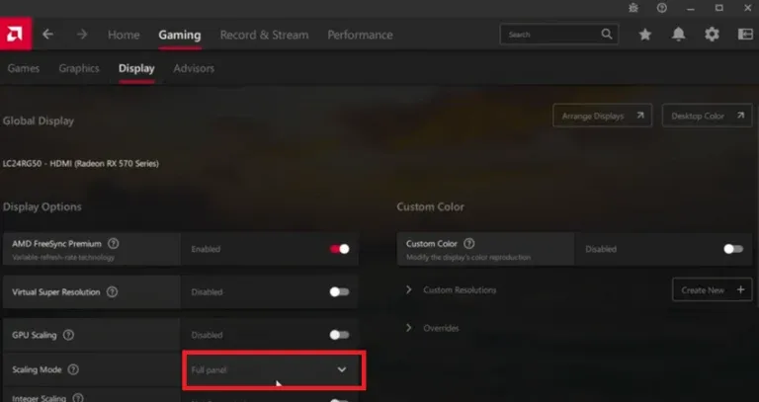Open notifications bell icon

click(679, 35)
